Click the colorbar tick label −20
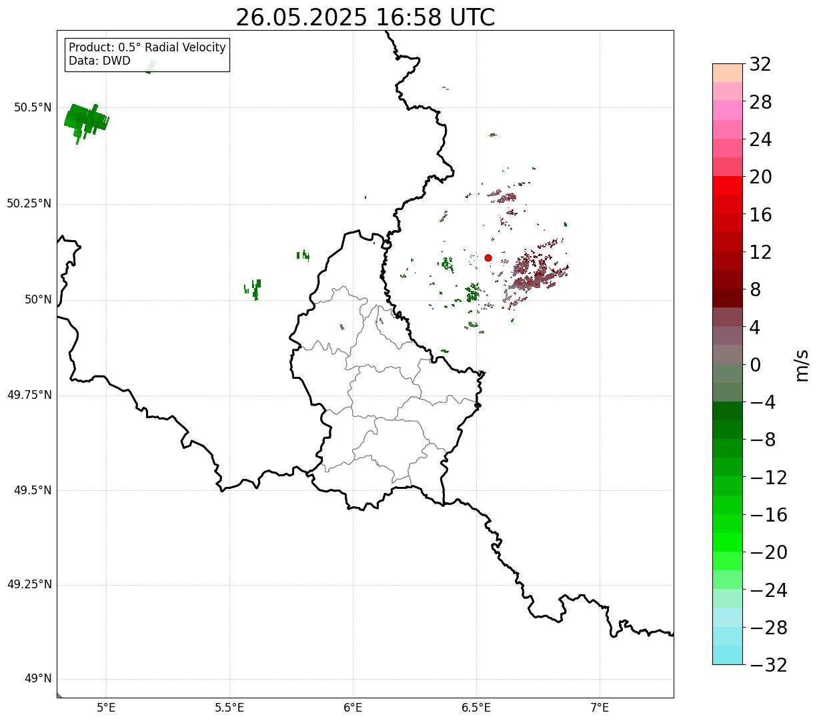This screenshot has width=817, height=721. click(768, 552)
